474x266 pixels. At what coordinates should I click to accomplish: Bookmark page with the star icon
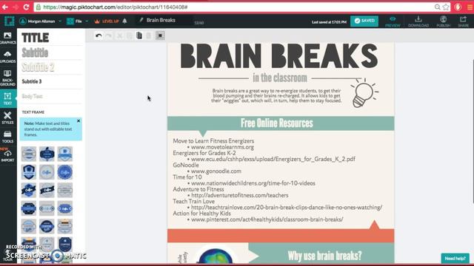coord(446,7)
